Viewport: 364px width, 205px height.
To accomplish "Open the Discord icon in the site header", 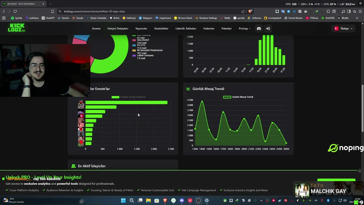I will coord(259,28).
